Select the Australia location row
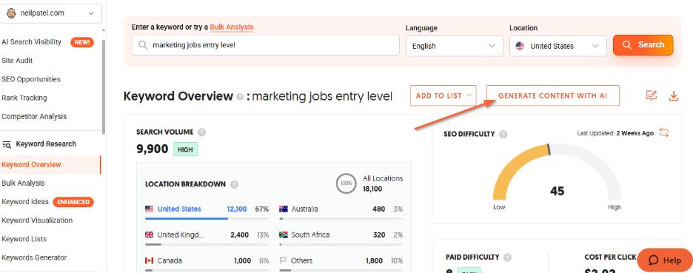The width and height of the screenshot is (693, 273). coord(341,212)
